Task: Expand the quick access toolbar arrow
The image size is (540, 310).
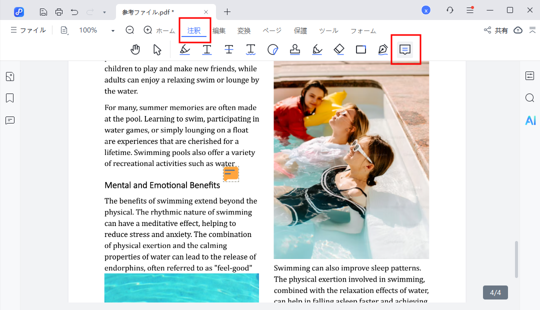Action: (x=104, y=11)
